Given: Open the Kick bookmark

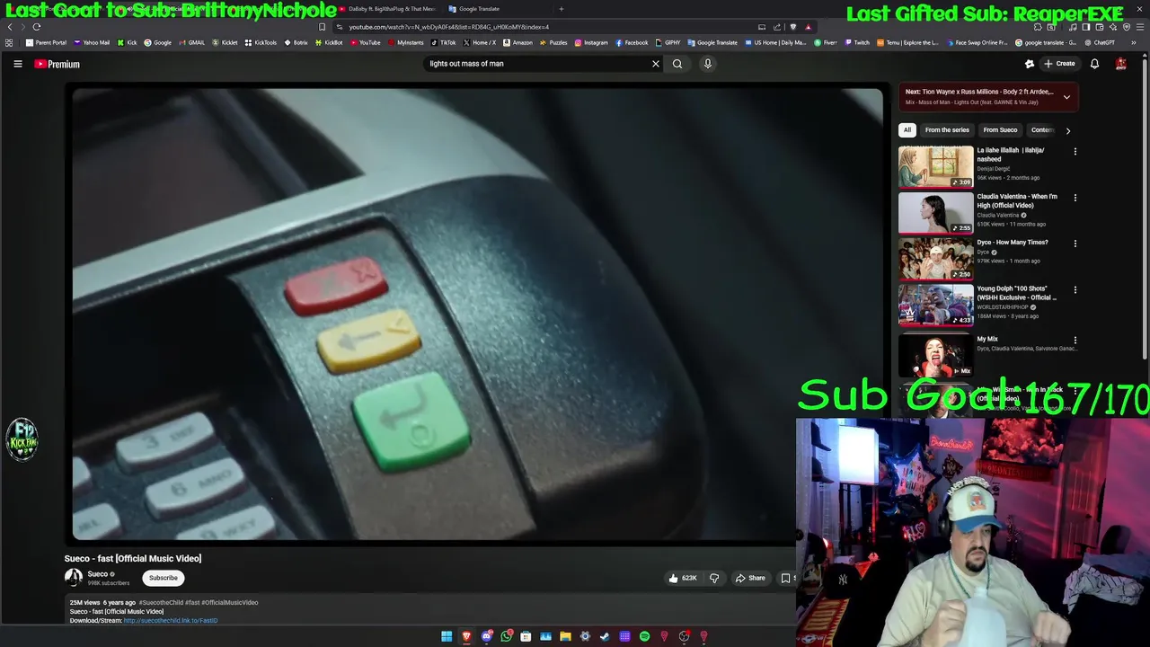Looking at the screenshot, I should click(x=128, y=42).
